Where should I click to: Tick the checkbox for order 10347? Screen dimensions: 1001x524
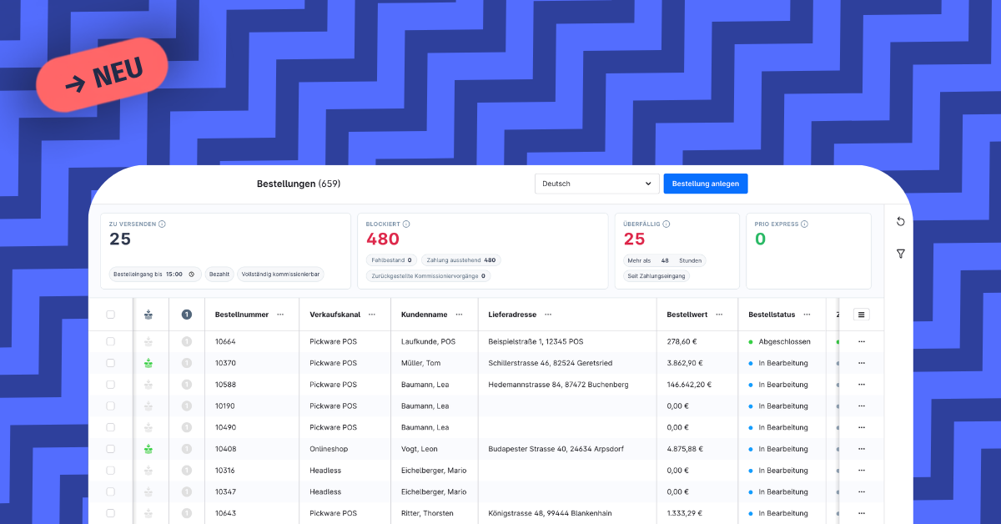(111, 491)
